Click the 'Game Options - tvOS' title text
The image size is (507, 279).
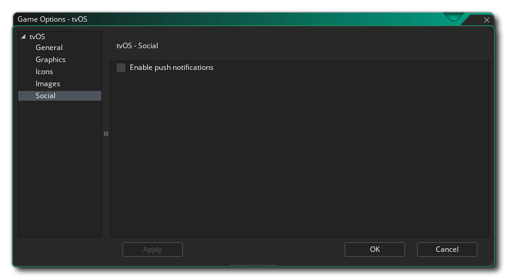tap(53, 19)
